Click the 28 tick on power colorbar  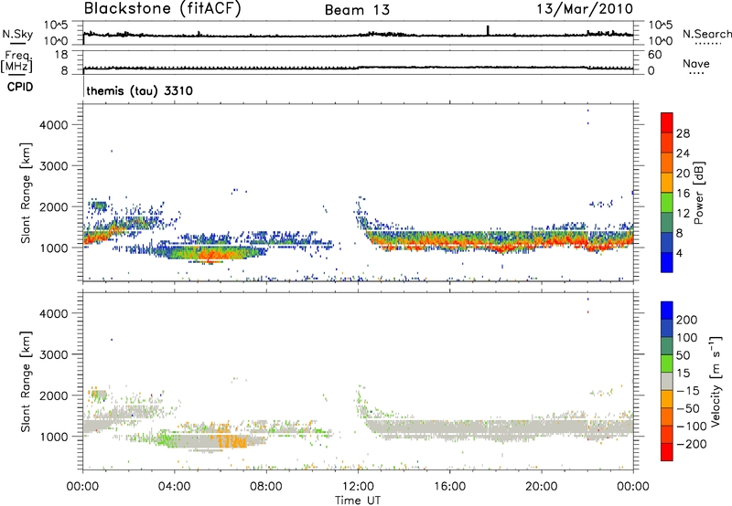pos(683,133)
